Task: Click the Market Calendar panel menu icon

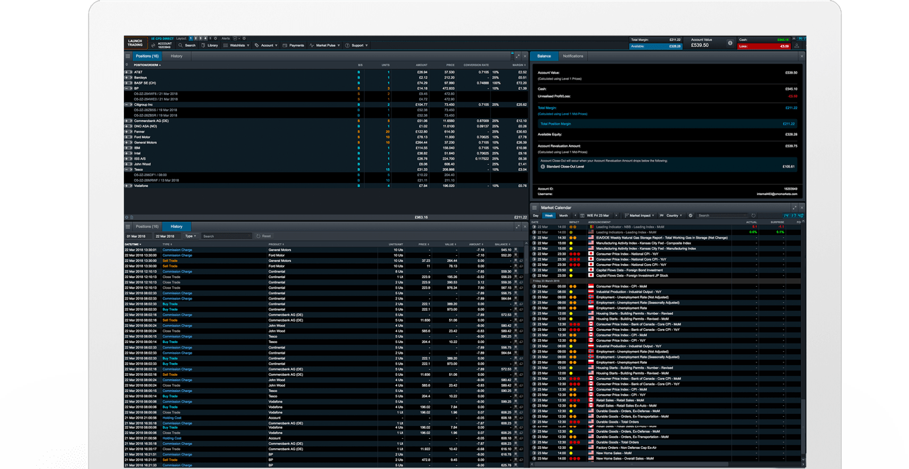Action: point(535,208)
